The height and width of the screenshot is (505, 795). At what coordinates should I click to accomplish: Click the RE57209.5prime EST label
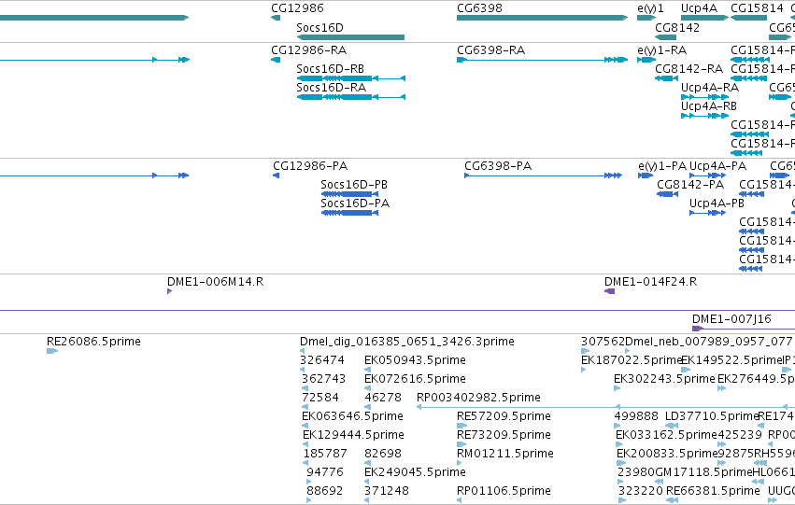pyautogui.click(x=504, y=416)
